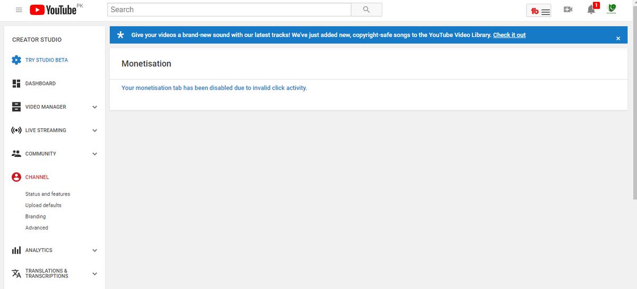Focus the Search input field
Screen dimensions: 637x289
click(229, 10)
